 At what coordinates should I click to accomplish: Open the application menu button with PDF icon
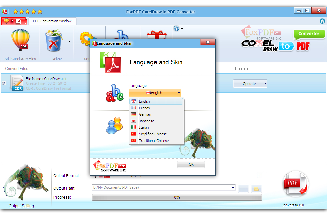(x=15, y=21)
